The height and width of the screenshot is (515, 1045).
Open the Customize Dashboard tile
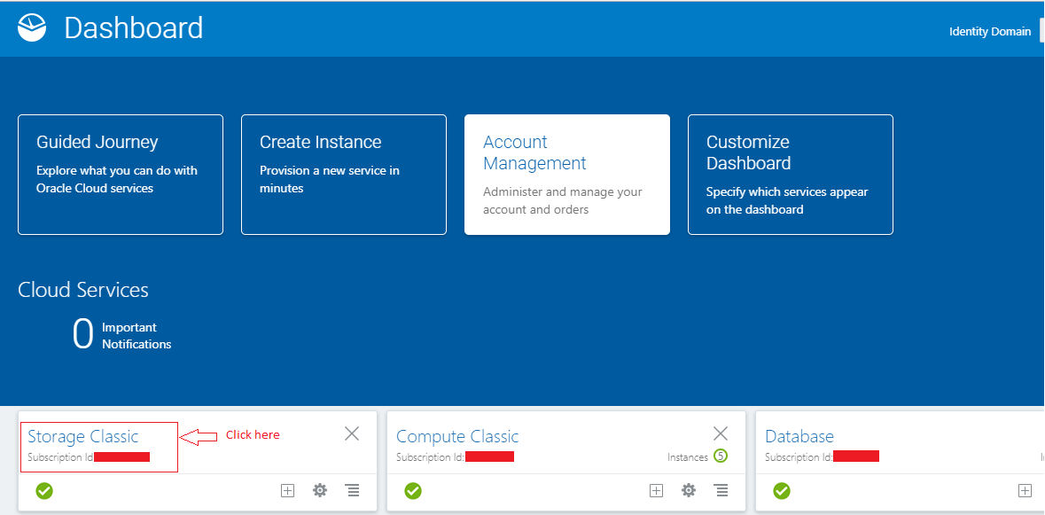click(x=791, y=175)
